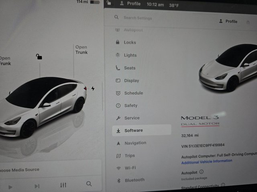Open Frunk via the car view label
Image resolution: width=257 pixels, height=192 pixels.
(5, 61)
